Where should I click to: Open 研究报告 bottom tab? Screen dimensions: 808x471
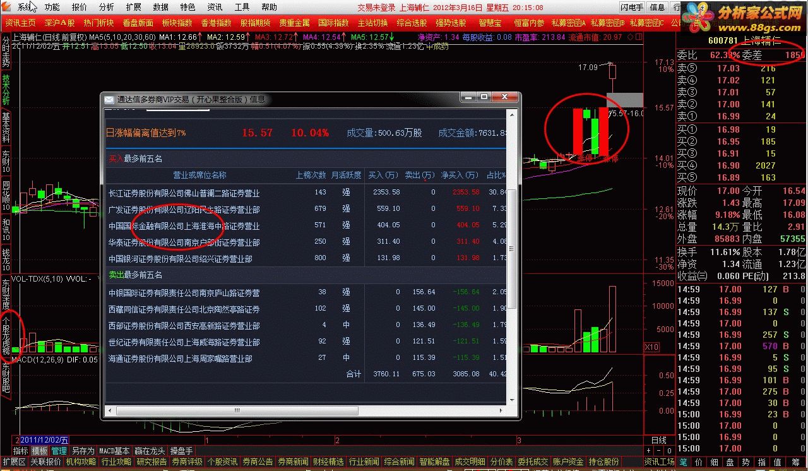tap(151, 462)
